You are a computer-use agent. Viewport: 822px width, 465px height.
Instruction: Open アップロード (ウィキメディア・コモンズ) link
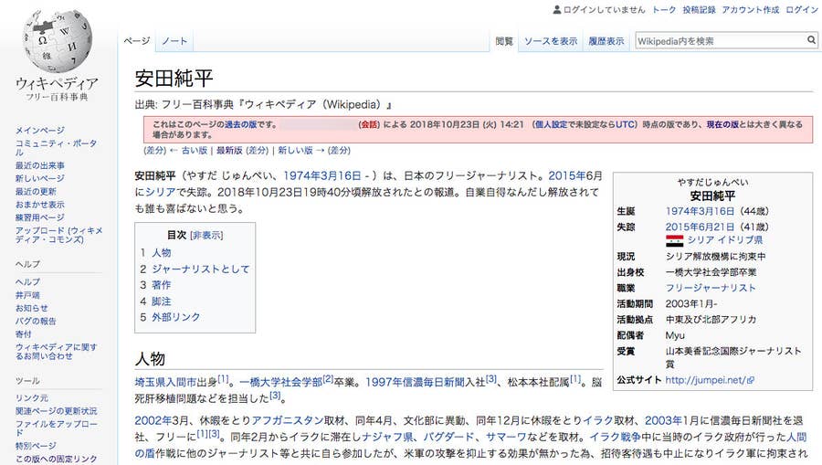(58, 235)
